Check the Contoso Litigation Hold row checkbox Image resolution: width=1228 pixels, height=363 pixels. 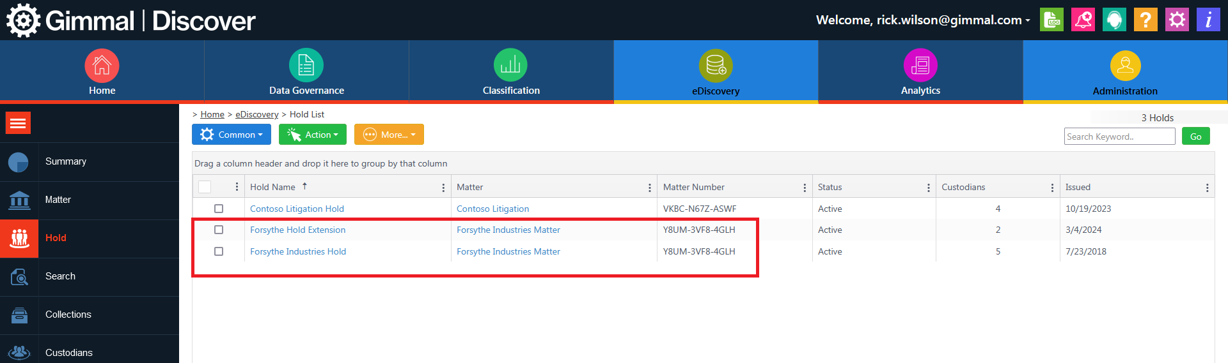(x=219, y=209)
